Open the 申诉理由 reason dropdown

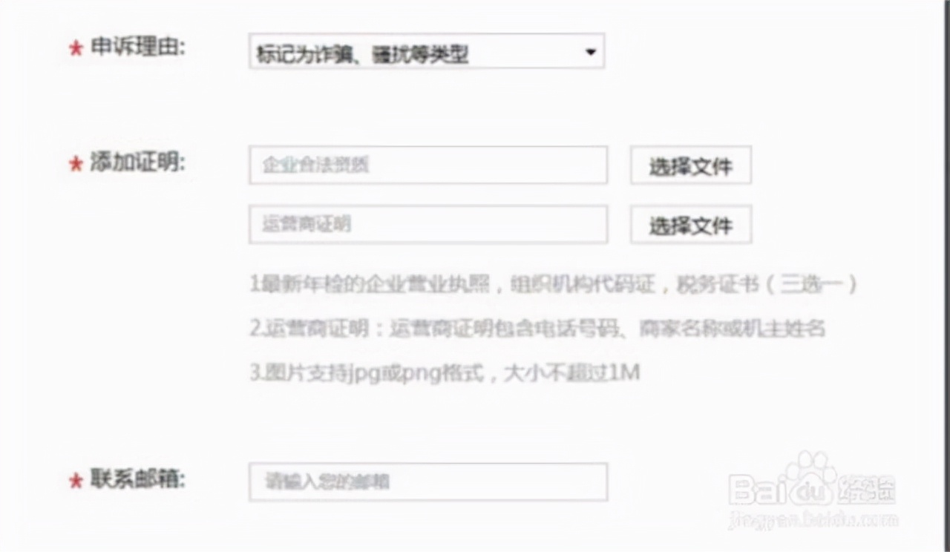click(x=427, y=51)
